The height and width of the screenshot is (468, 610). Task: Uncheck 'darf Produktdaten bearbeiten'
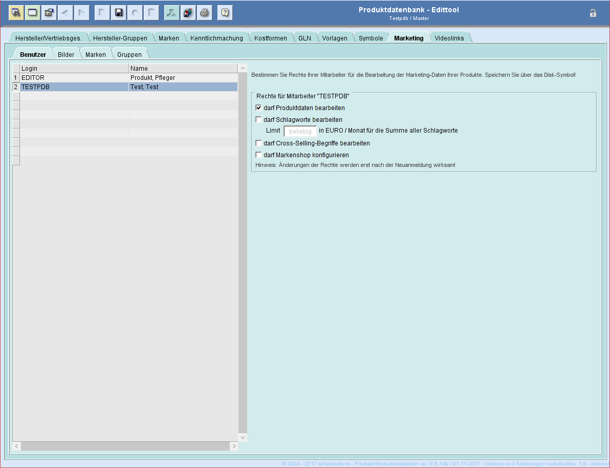258,108
